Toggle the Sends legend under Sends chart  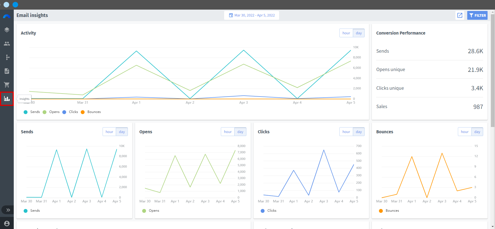(32, 211)
